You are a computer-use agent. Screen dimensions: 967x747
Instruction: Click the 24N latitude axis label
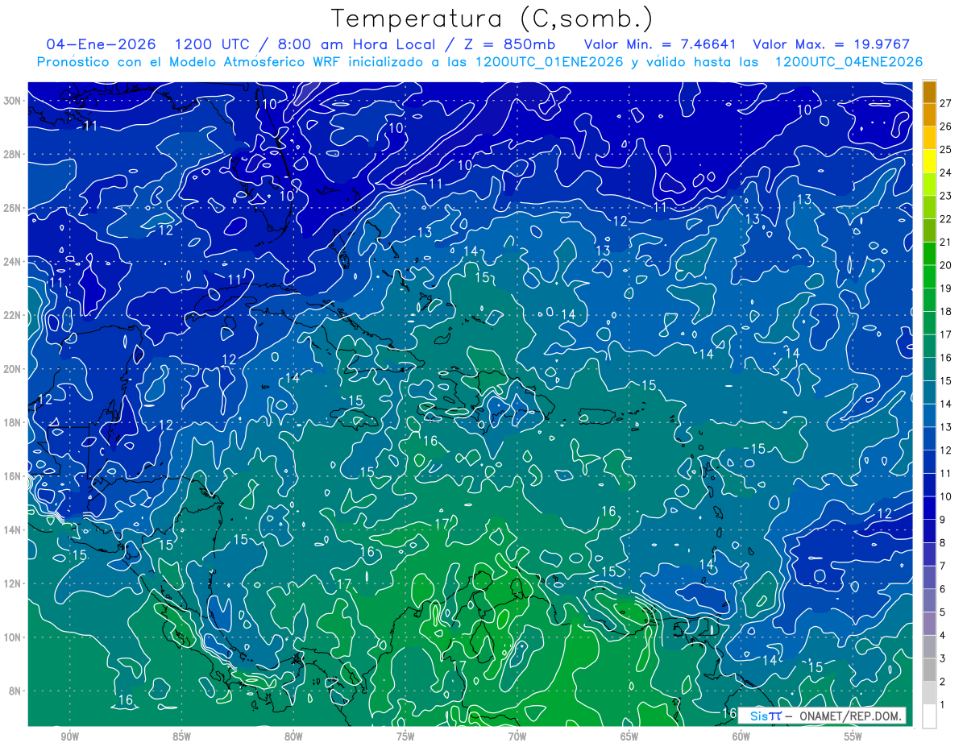point(13,261)
